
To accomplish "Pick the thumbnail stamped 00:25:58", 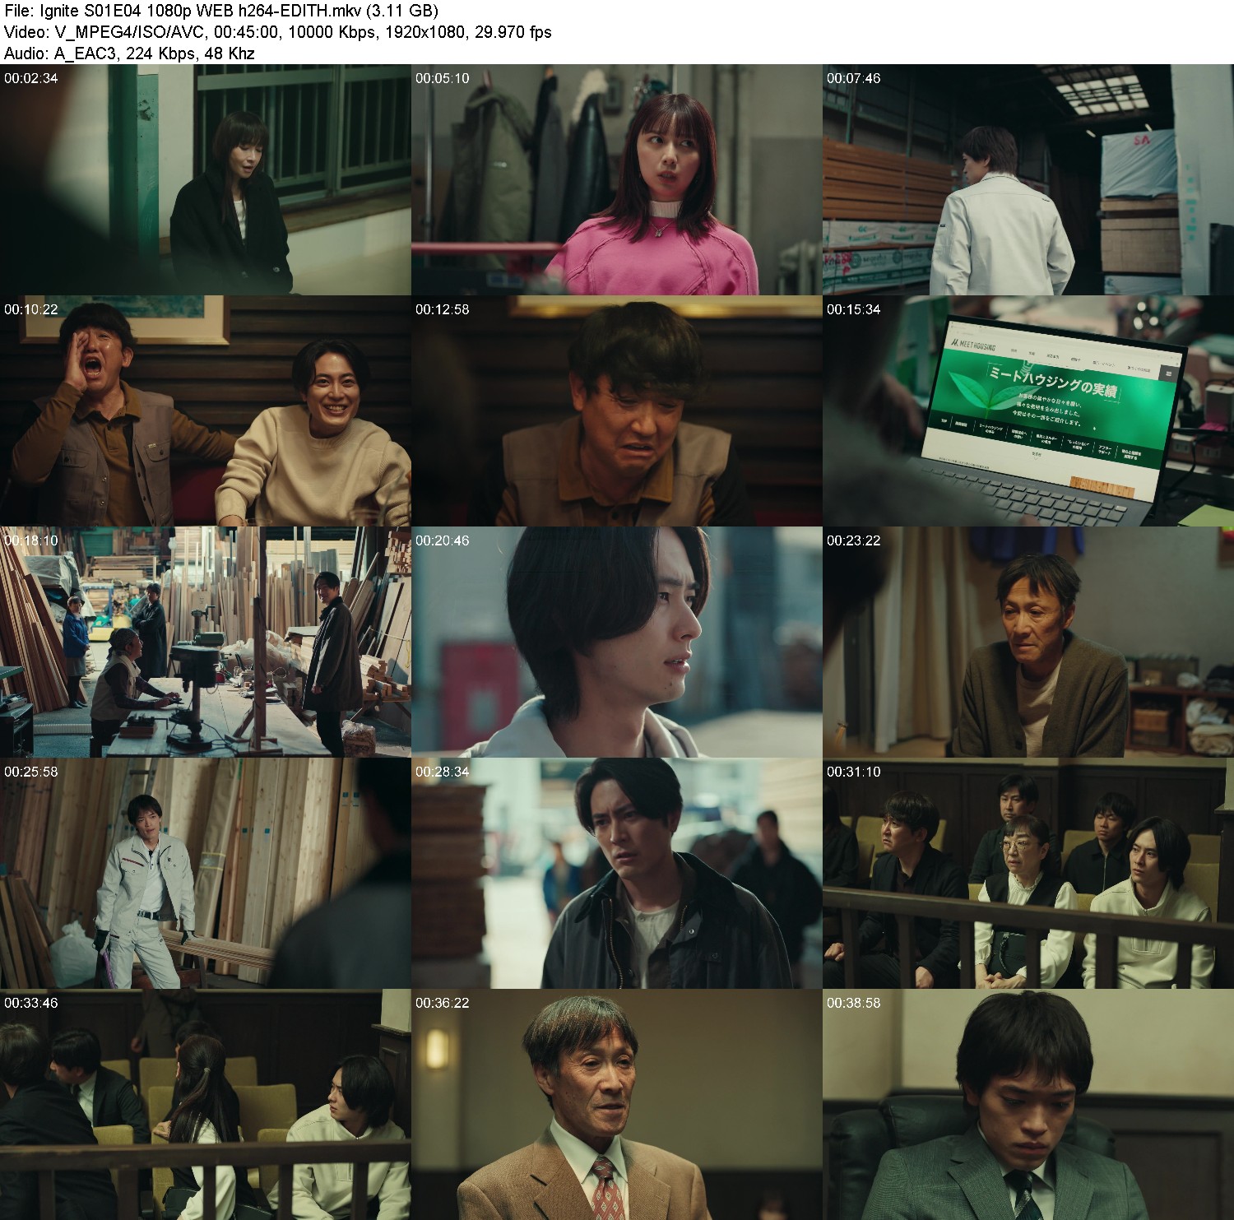I will pos(206,873).
